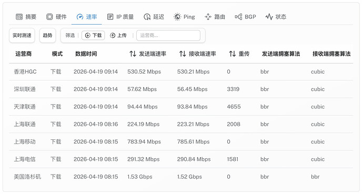Click the 530.21 Mbps receive rate
The width and height of the screenshot is (363, 194).
(193, 72)
